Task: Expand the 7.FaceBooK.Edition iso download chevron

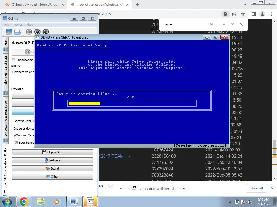Action: (184, 189)
